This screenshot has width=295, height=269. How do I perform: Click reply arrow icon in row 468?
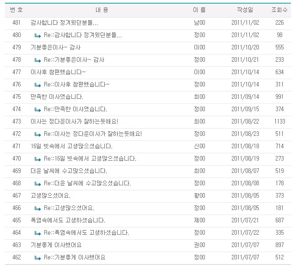click(38, 183)
